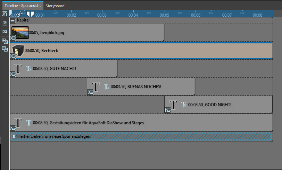The image size is (282, 170).
Task: Click the 00:07 mark on the time ruler
Action: 227,15
